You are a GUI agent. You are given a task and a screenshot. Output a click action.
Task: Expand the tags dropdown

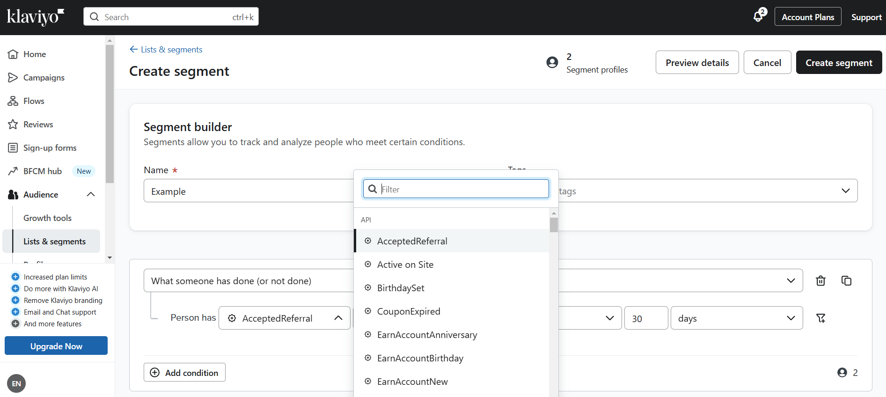coord(845,191)
